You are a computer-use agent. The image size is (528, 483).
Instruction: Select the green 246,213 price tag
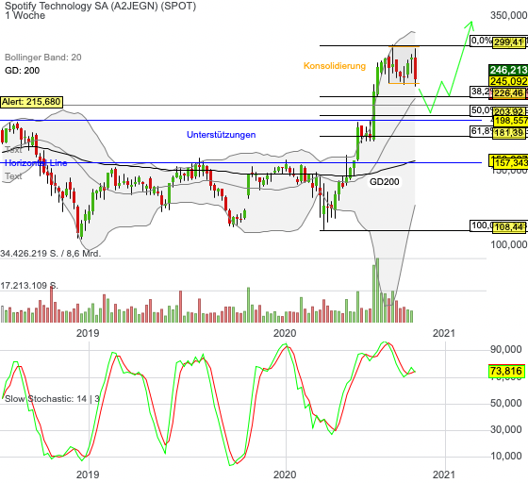(x=508, y=70)
